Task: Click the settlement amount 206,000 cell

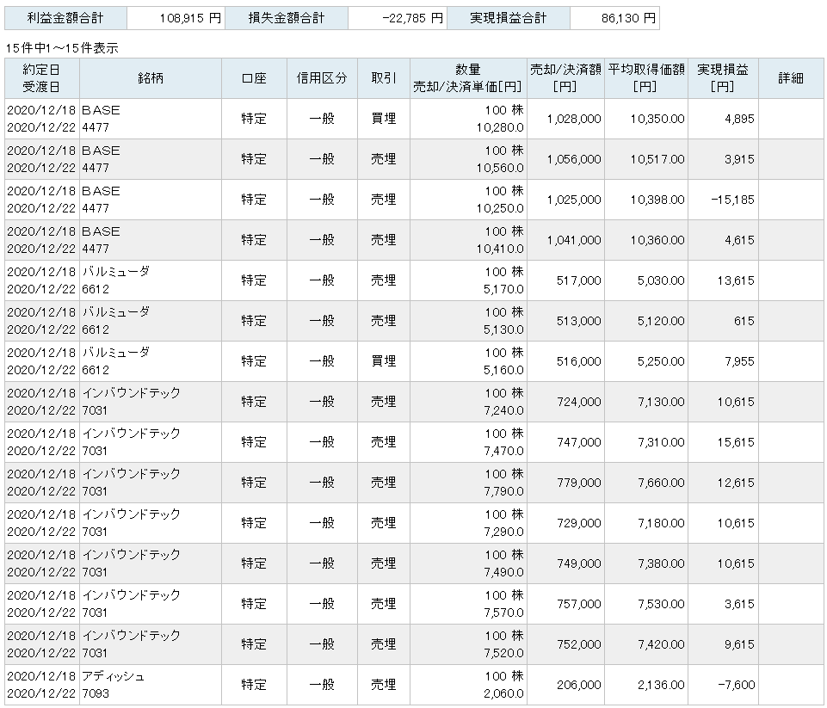Action: tap(565, 685)
